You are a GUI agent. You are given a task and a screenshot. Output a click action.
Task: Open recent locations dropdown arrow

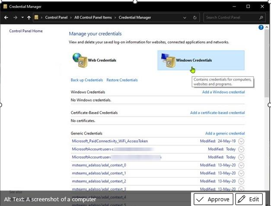point(22,17)
